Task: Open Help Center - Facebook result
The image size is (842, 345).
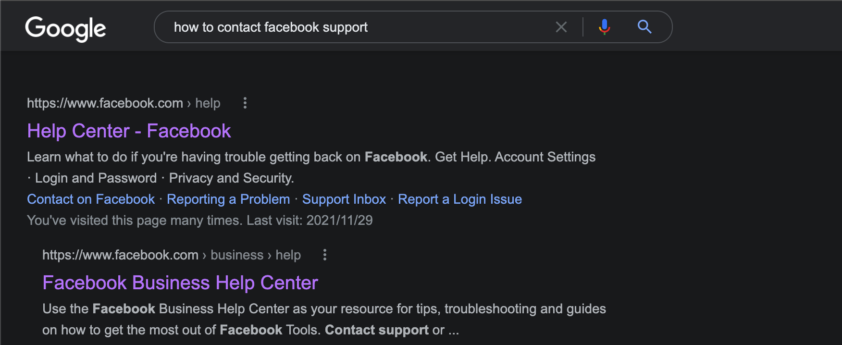Action: [129, 131]
